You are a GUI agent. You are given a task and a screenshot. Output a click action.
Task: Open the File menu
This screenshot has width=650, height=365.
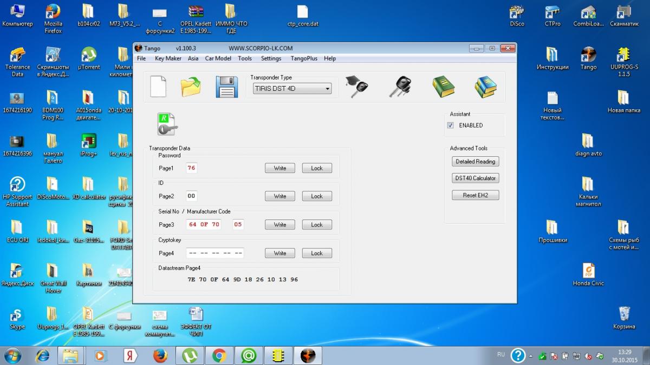(x=141, y=58)
